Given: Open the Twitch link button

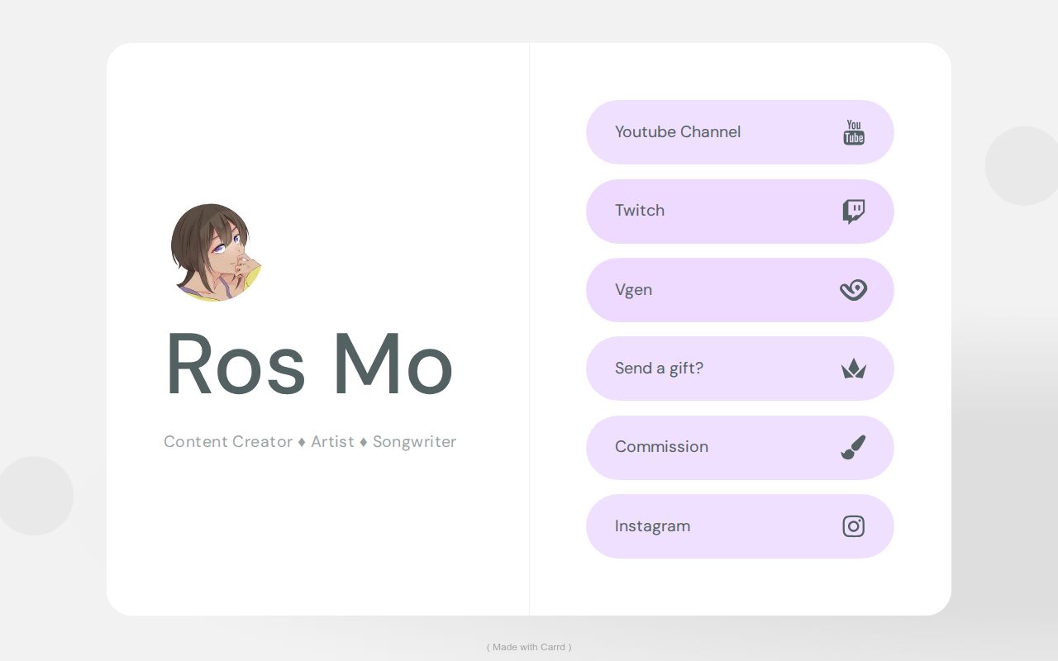Looking at the screenshot, I should point(740,212).
